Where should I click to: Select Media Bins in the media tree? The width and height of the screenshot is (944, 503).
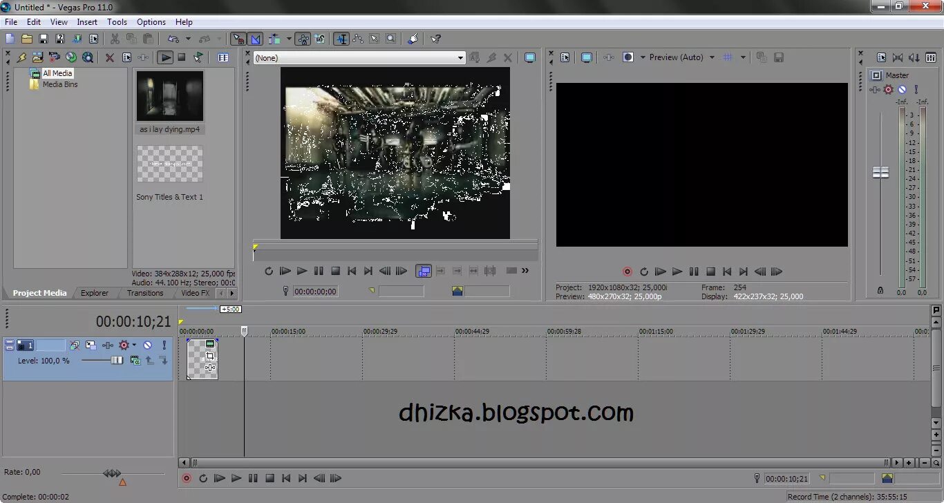click(x=60, y=84)
